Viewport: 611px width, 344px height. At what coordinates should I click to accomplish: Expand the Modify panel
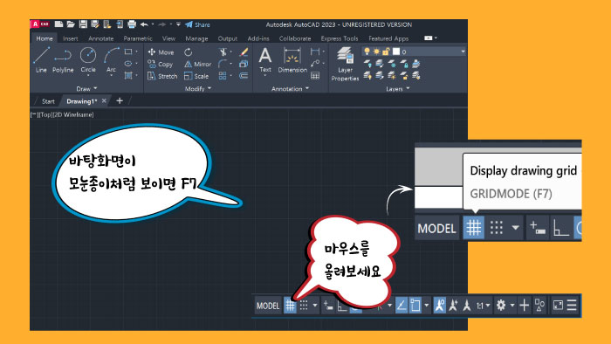tap(198, 89)
